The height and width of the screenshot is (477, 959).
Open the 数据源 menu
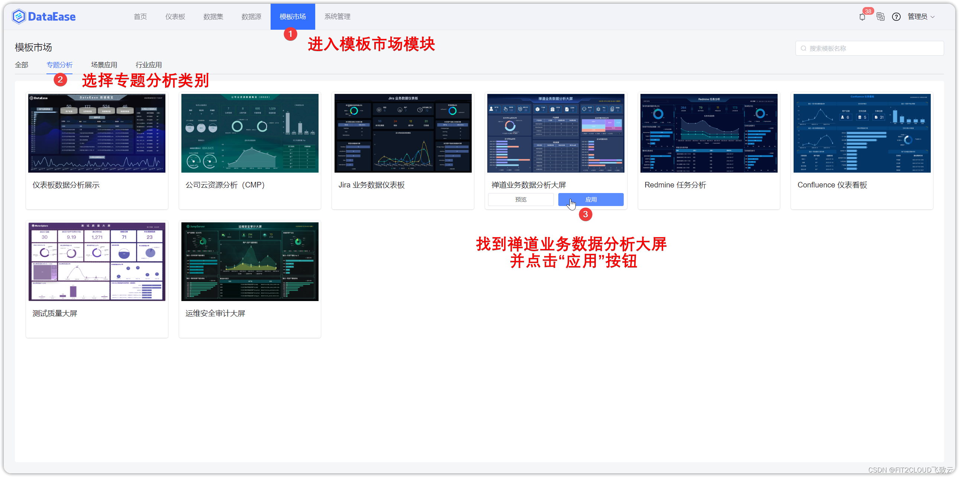[x=251, y=16]
